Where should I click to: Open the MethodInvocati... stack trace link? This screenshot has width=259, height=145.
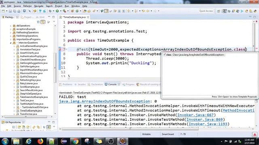pyautogui.click(x=238, y=110)
